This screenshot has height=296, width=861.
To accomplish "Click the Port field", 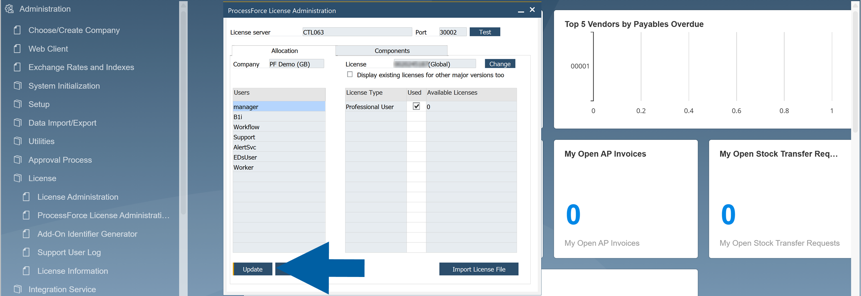I will [453, 32].
